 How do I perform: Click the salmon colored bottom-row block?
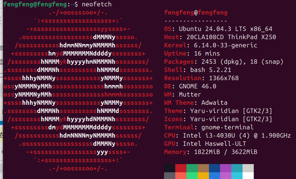point(181,176)
